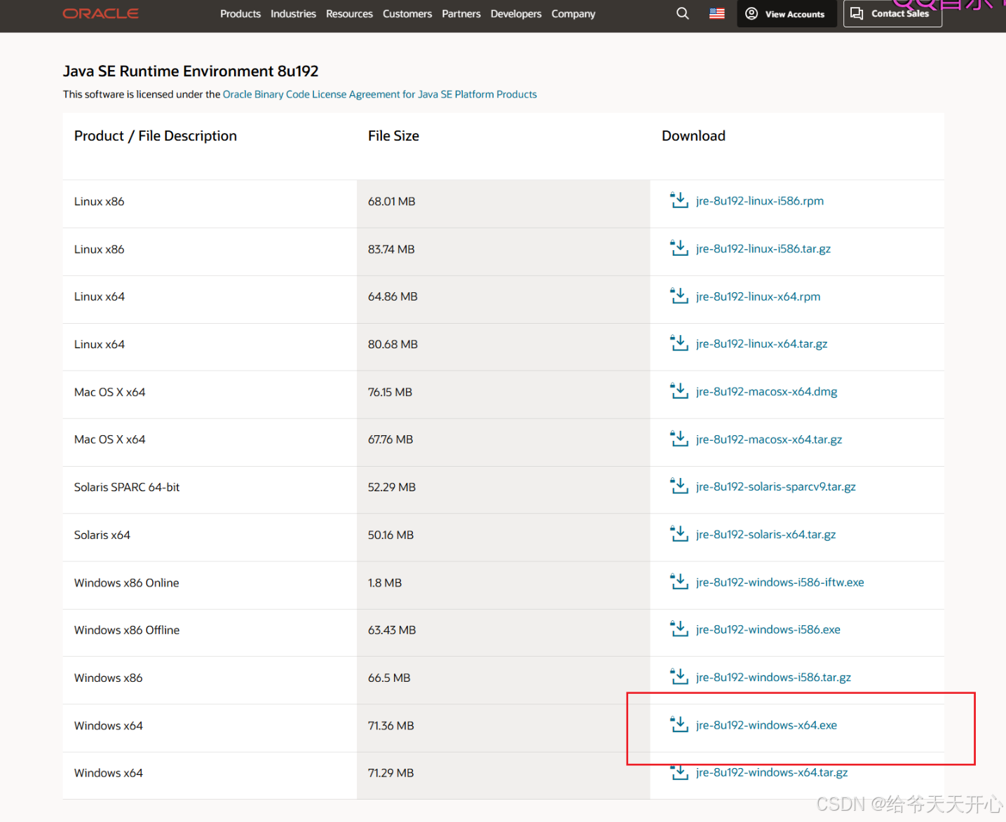Select the Java SE Runtime Environment 8u192 heading
Viewport: 1006px width, 822px height.
coord(191,71)
